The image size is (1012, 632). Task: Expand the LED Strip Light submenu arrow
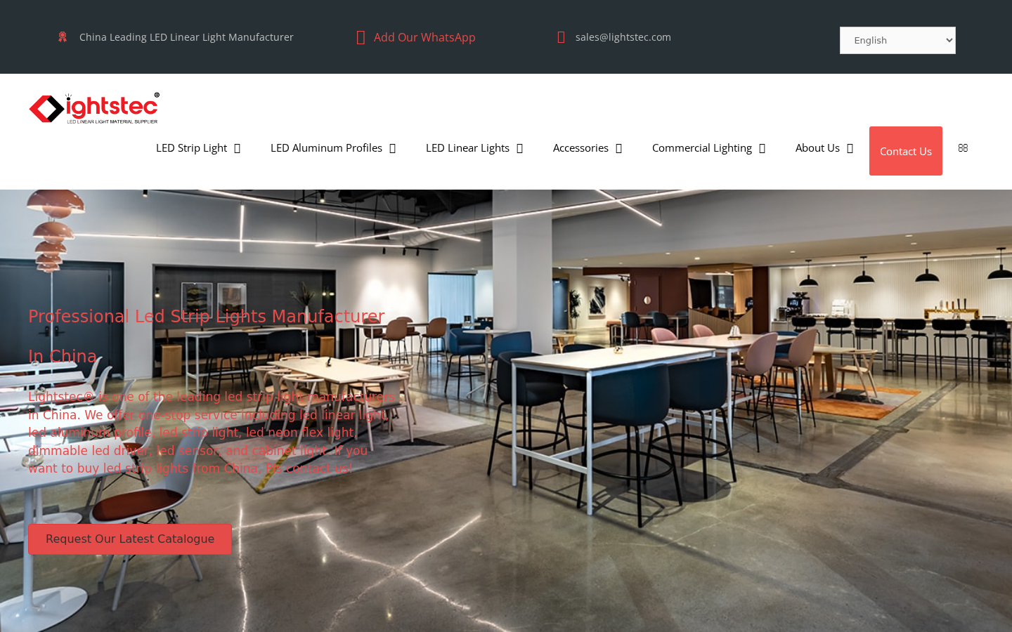238,148
